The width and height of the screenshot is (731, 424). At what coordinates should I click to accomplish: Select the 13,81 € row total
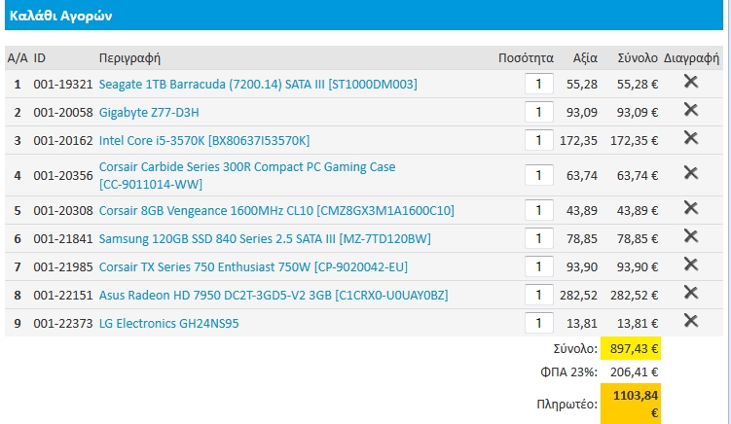pyautogui.click(x=638, y=324)
